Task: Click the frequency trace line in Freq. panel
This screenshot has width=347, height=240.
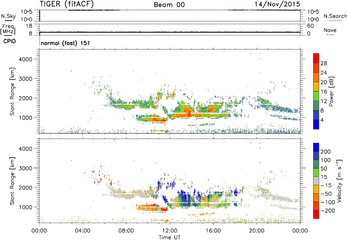Action: click(170, 32)
